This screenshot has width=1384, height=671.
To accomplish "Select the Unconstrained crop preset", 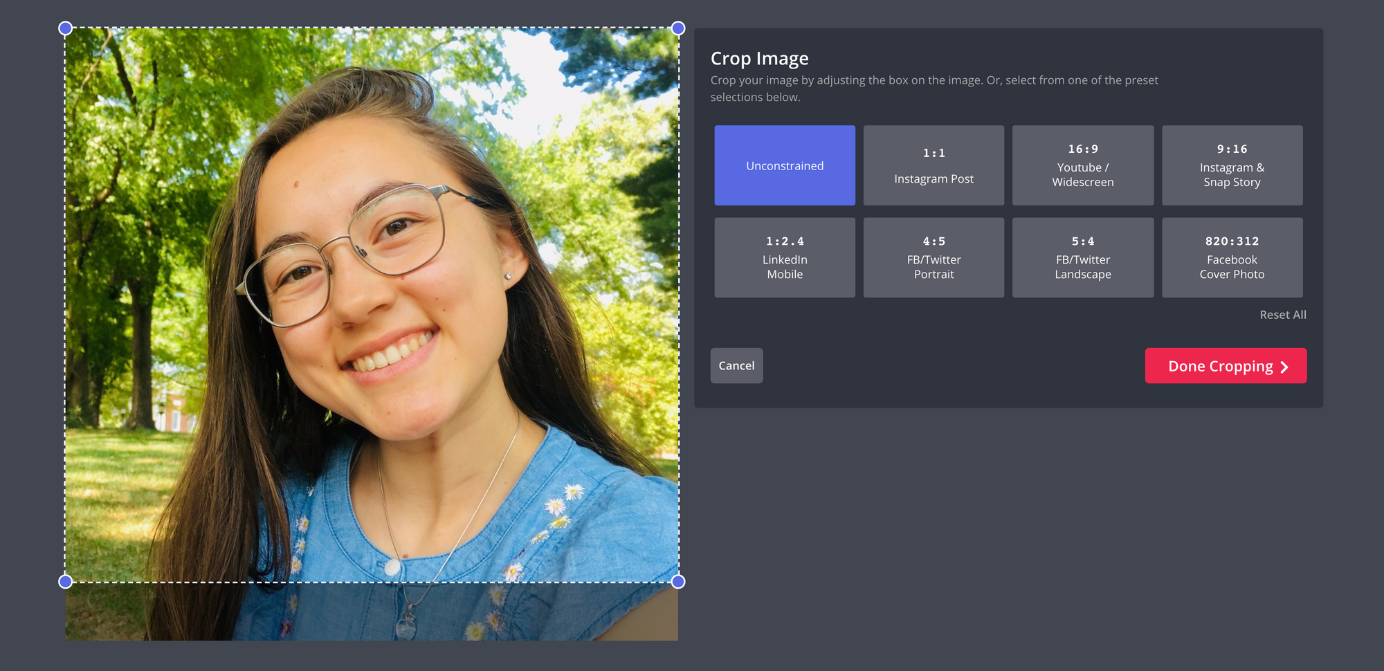I will coord(785,165).
